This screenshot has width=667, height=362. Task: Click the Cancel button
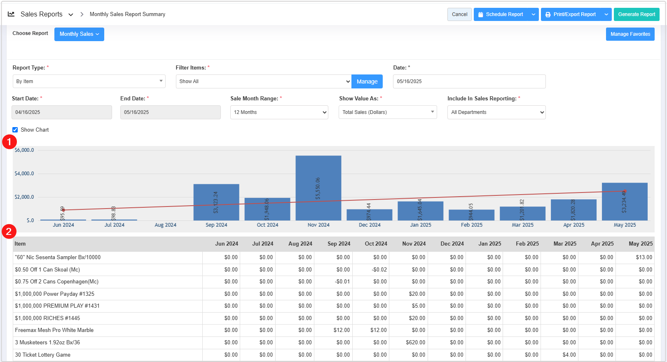point(459,14)
